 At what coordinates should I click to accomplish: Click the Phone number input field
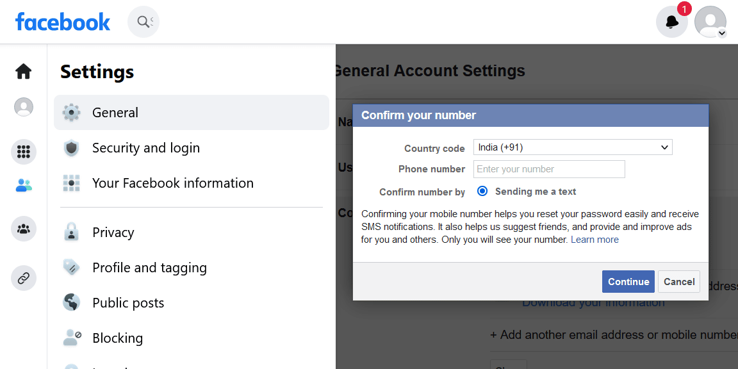point(549,169)
